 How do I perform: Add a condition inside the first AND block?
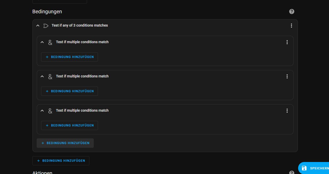pos(69,57)
